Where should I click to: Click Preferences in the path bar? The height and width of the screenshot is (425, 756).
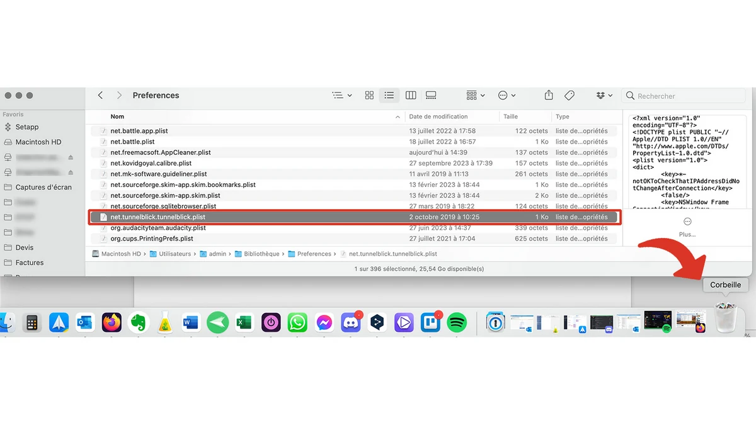pyautogui.click(x=309, y=254)
